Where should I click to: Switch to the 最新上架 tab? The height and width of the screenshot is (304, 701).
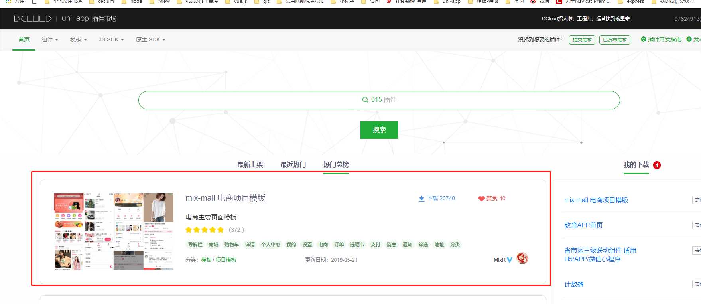(x=250, y=165)
